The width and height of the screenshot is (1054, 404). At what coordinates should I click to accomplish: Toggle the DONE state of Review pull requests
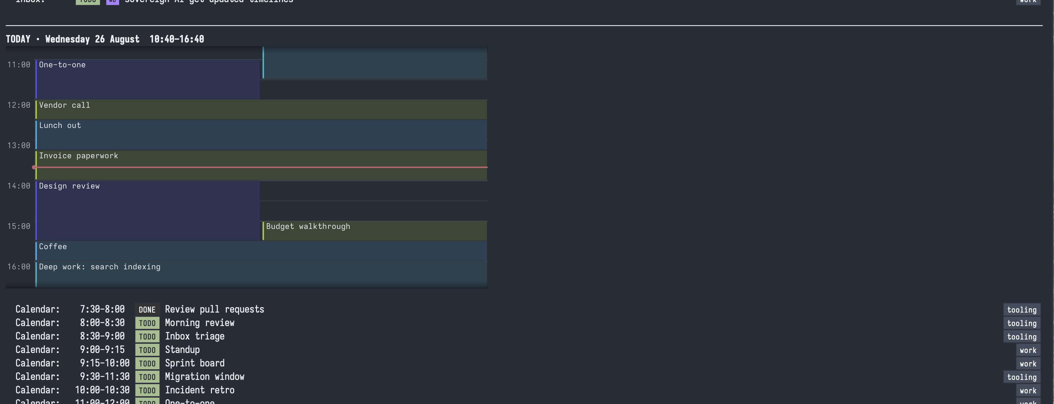147,309
